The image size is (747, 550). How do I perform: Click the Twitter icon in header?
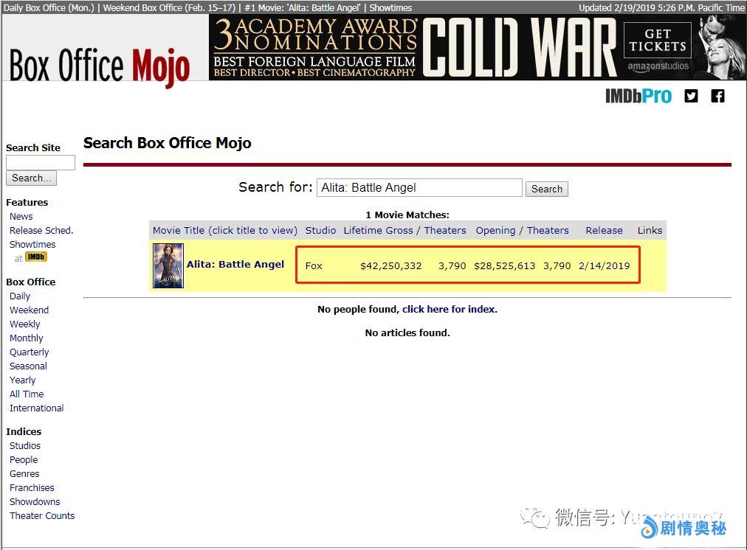tap(691, 96)
